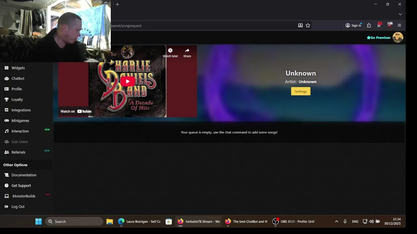417x234 pixels.
Task: Switch to herbalist78 Stream Firefox window
Action: coord(199,222)
